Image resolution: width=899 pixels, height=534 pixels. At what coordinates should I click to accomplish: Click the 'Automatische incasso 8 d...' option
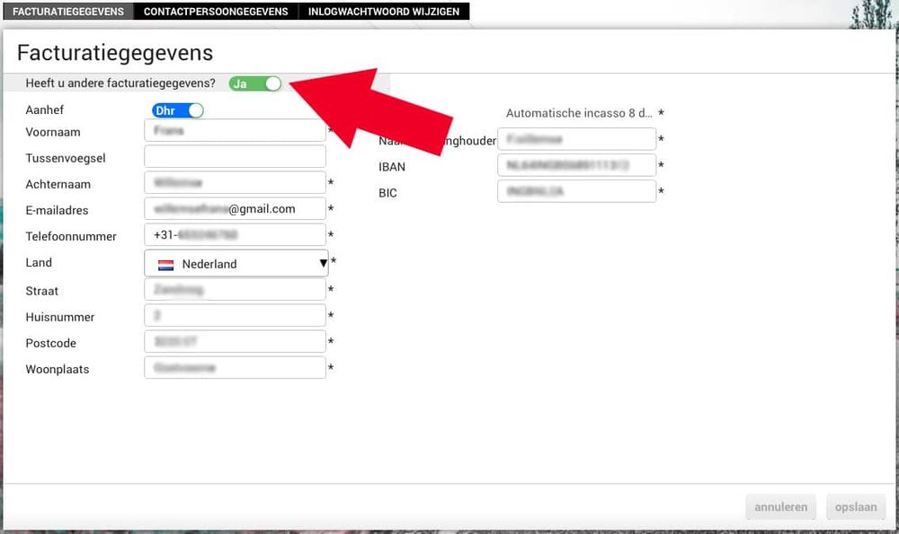(x=579, y=113)
